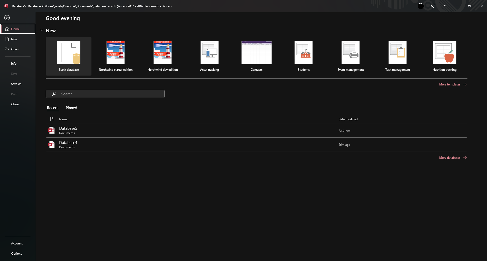Open the Info page
The height and width of the screenshot is (261, 487).
tap(18, 63)
